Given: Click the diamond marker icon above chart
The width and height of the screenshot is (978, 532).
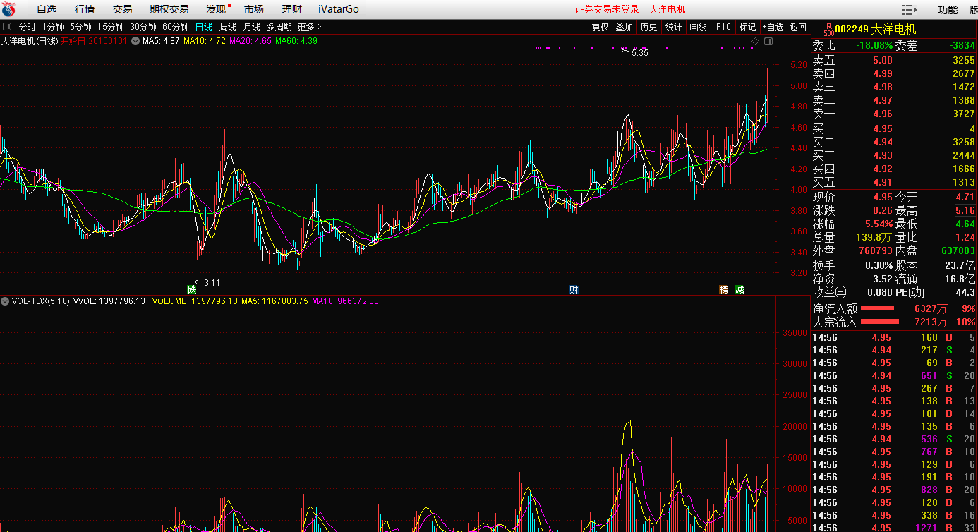Looking at the screenshot, I should 755,42.
